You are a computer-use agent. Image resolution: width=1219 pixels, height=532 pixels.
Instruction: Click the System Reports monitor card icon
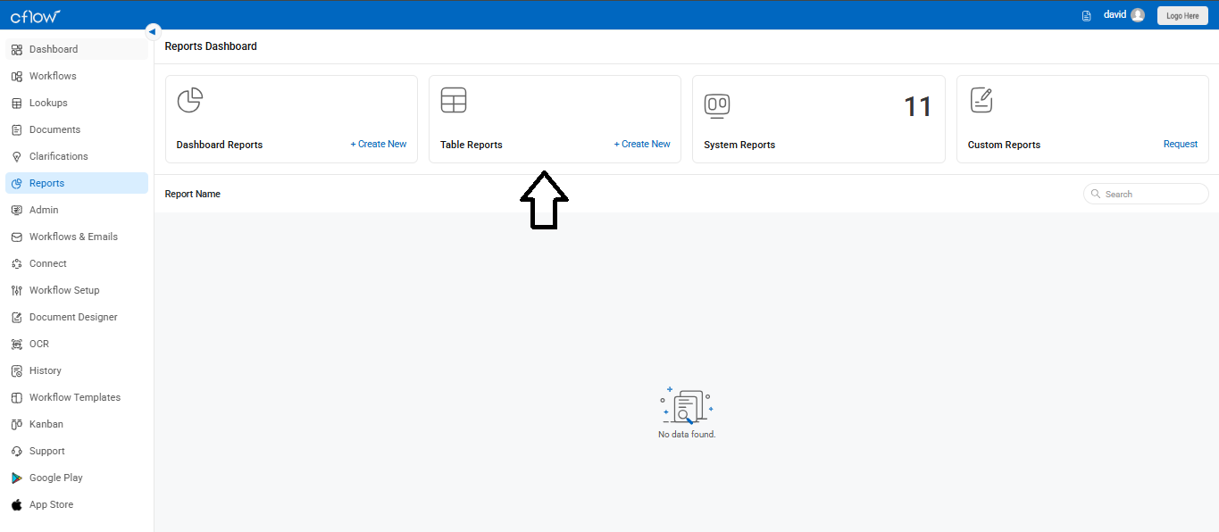coord(717,105)
